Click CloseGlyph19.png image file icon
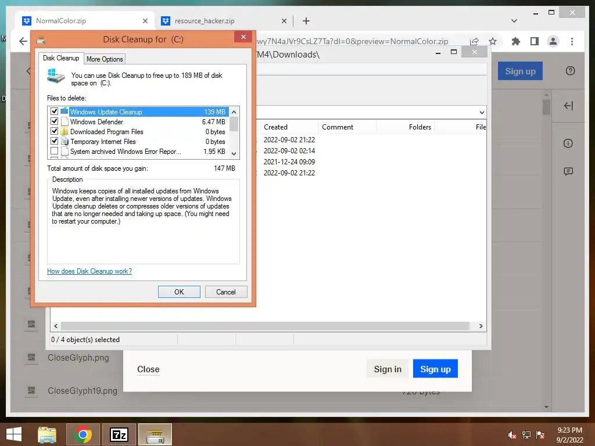Screen dimensions: 595x446 (x=31, y=390)
